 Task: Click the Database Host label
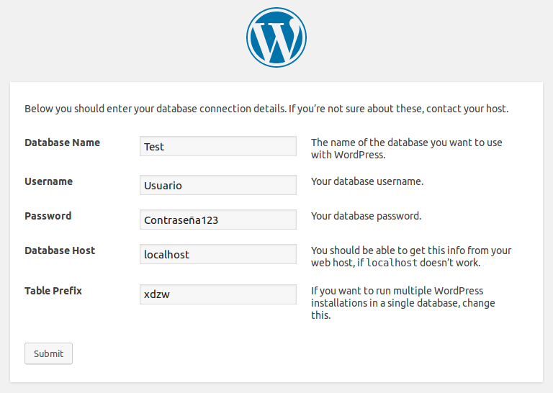point(60,250)
